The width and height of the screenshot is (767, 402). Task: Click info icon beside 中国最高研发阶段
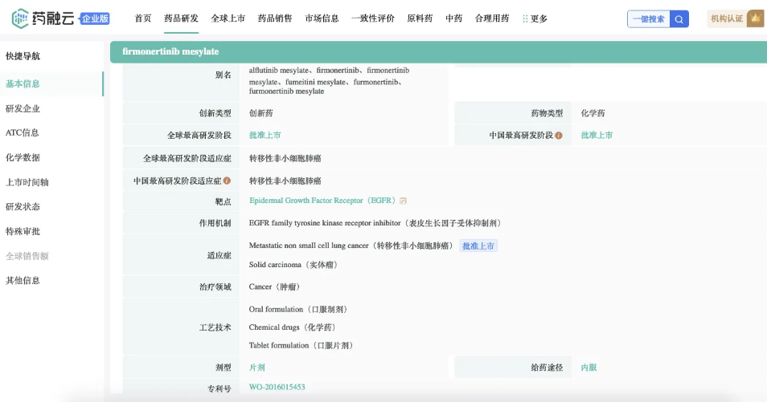coord(559,136)
